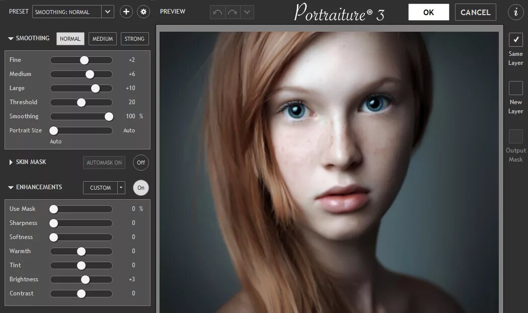The height and width of the screenshot is (313, 528).
Task: Click the Brightness slider handle
Action: (x=85, y=280)
